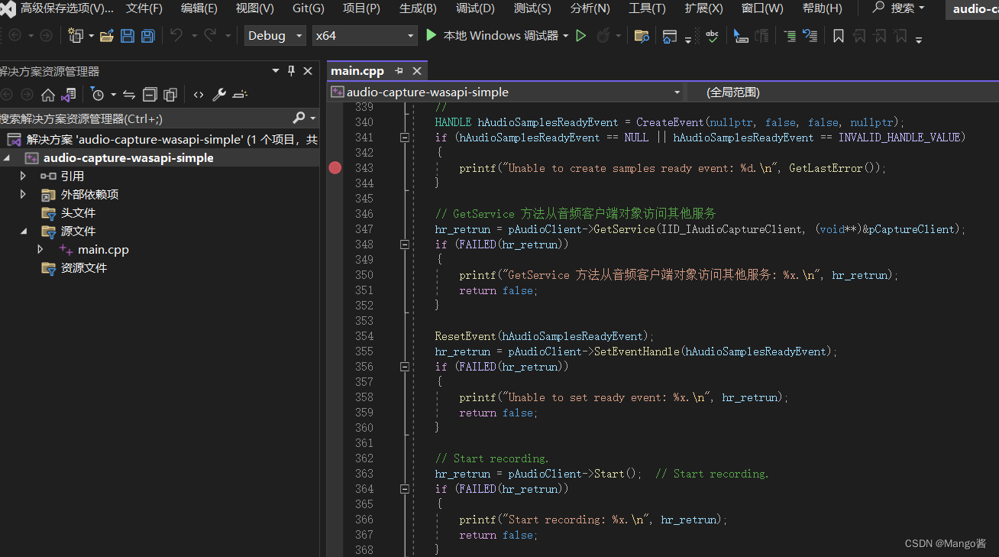Viewport: 999px width, 557px height.
Task: Click the Visual Studio logo icon
Action: point(8,8)
